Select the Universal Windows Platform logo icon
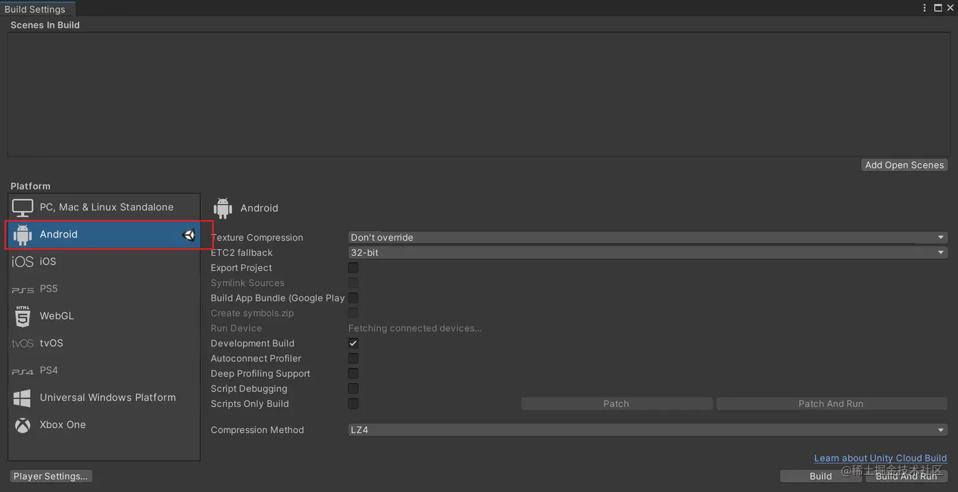The width and height of the screenshot is (958, 492). tap(23, 398)
